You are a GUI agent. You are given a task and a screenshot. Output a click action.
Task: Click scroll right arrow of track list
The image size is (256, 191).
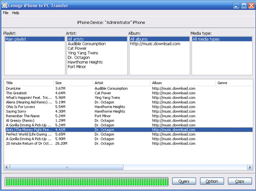coord(250,167)
